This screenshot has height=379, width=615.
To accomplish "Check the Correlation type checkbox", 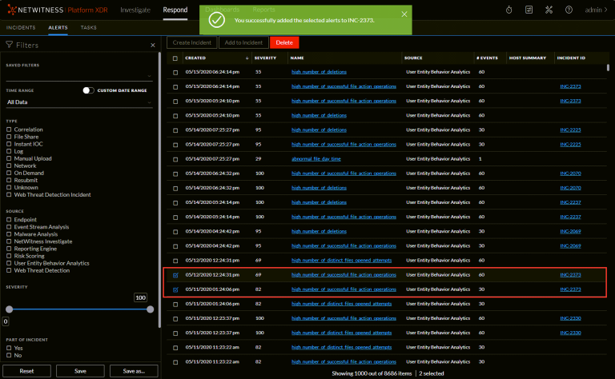I will (x=9, y=130).
